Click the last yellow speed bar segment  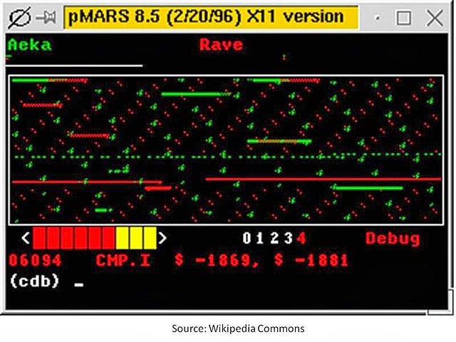[x=150, y=238]
